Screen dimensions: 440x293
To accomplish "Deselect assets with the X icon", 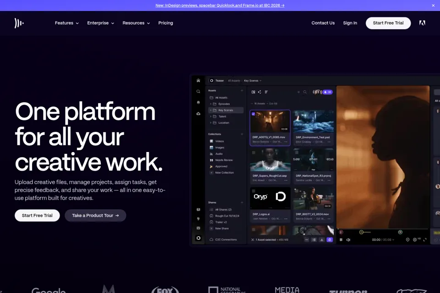I will tap(253, 240).
